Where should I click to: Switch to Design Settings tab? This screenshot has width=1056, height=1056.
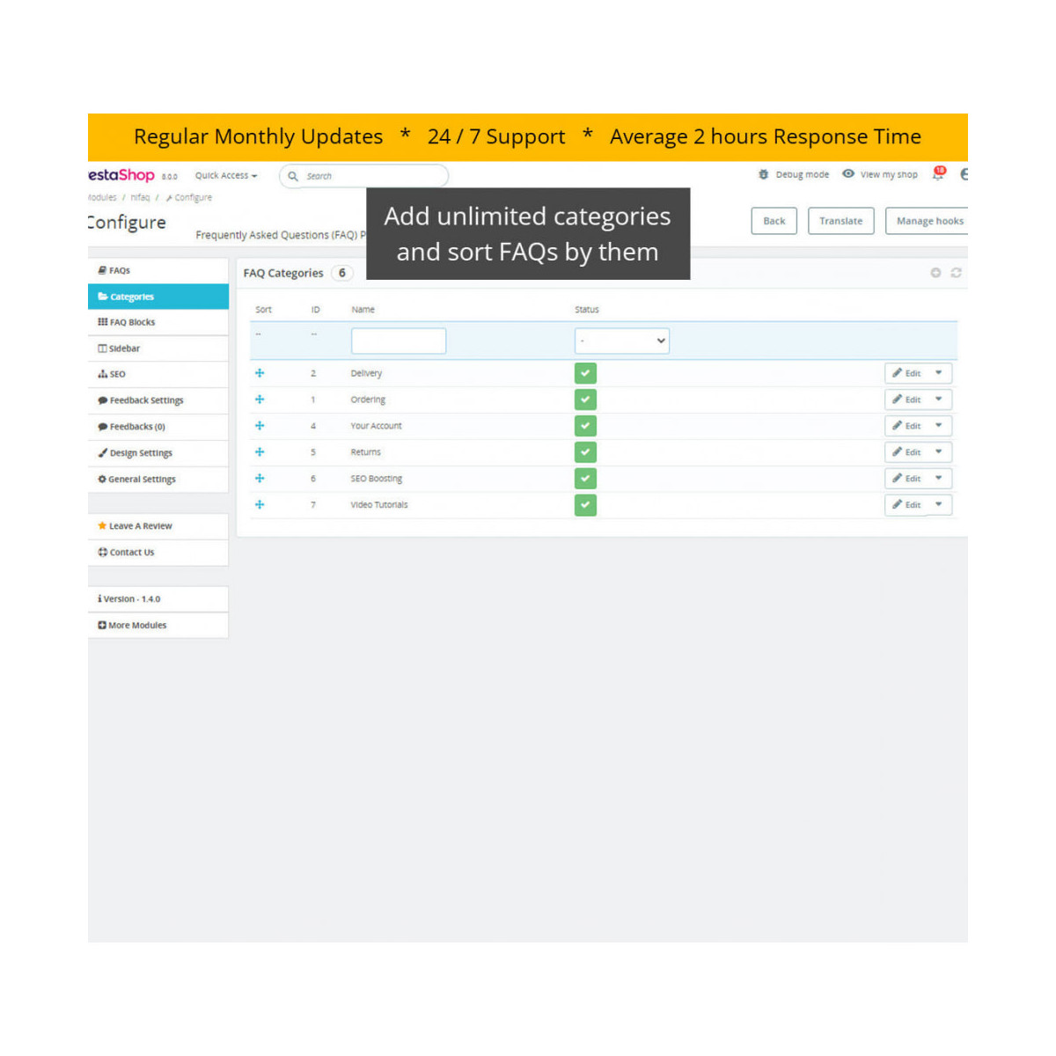pyautogui.click(x=141, y=453)
